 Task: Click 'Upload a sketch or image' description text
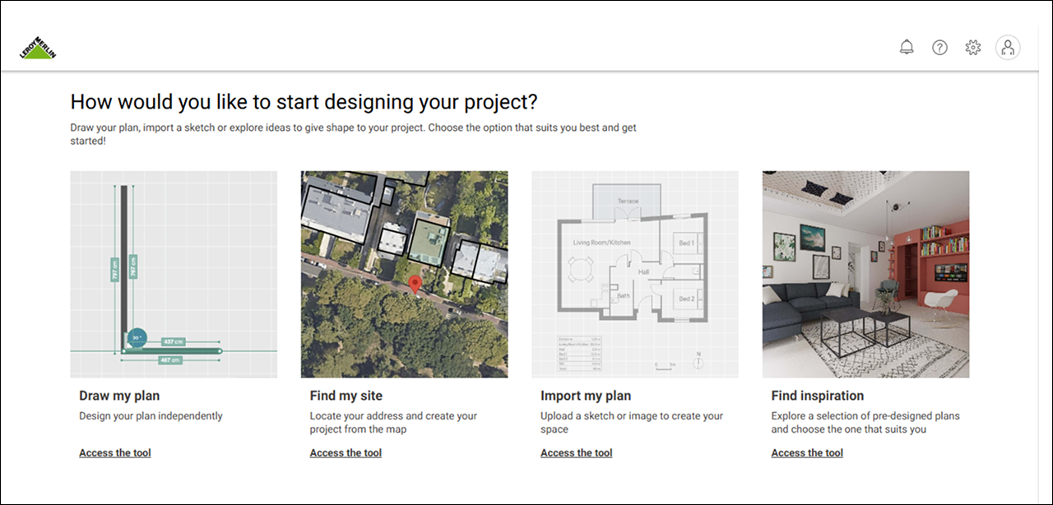click(632, 423)
